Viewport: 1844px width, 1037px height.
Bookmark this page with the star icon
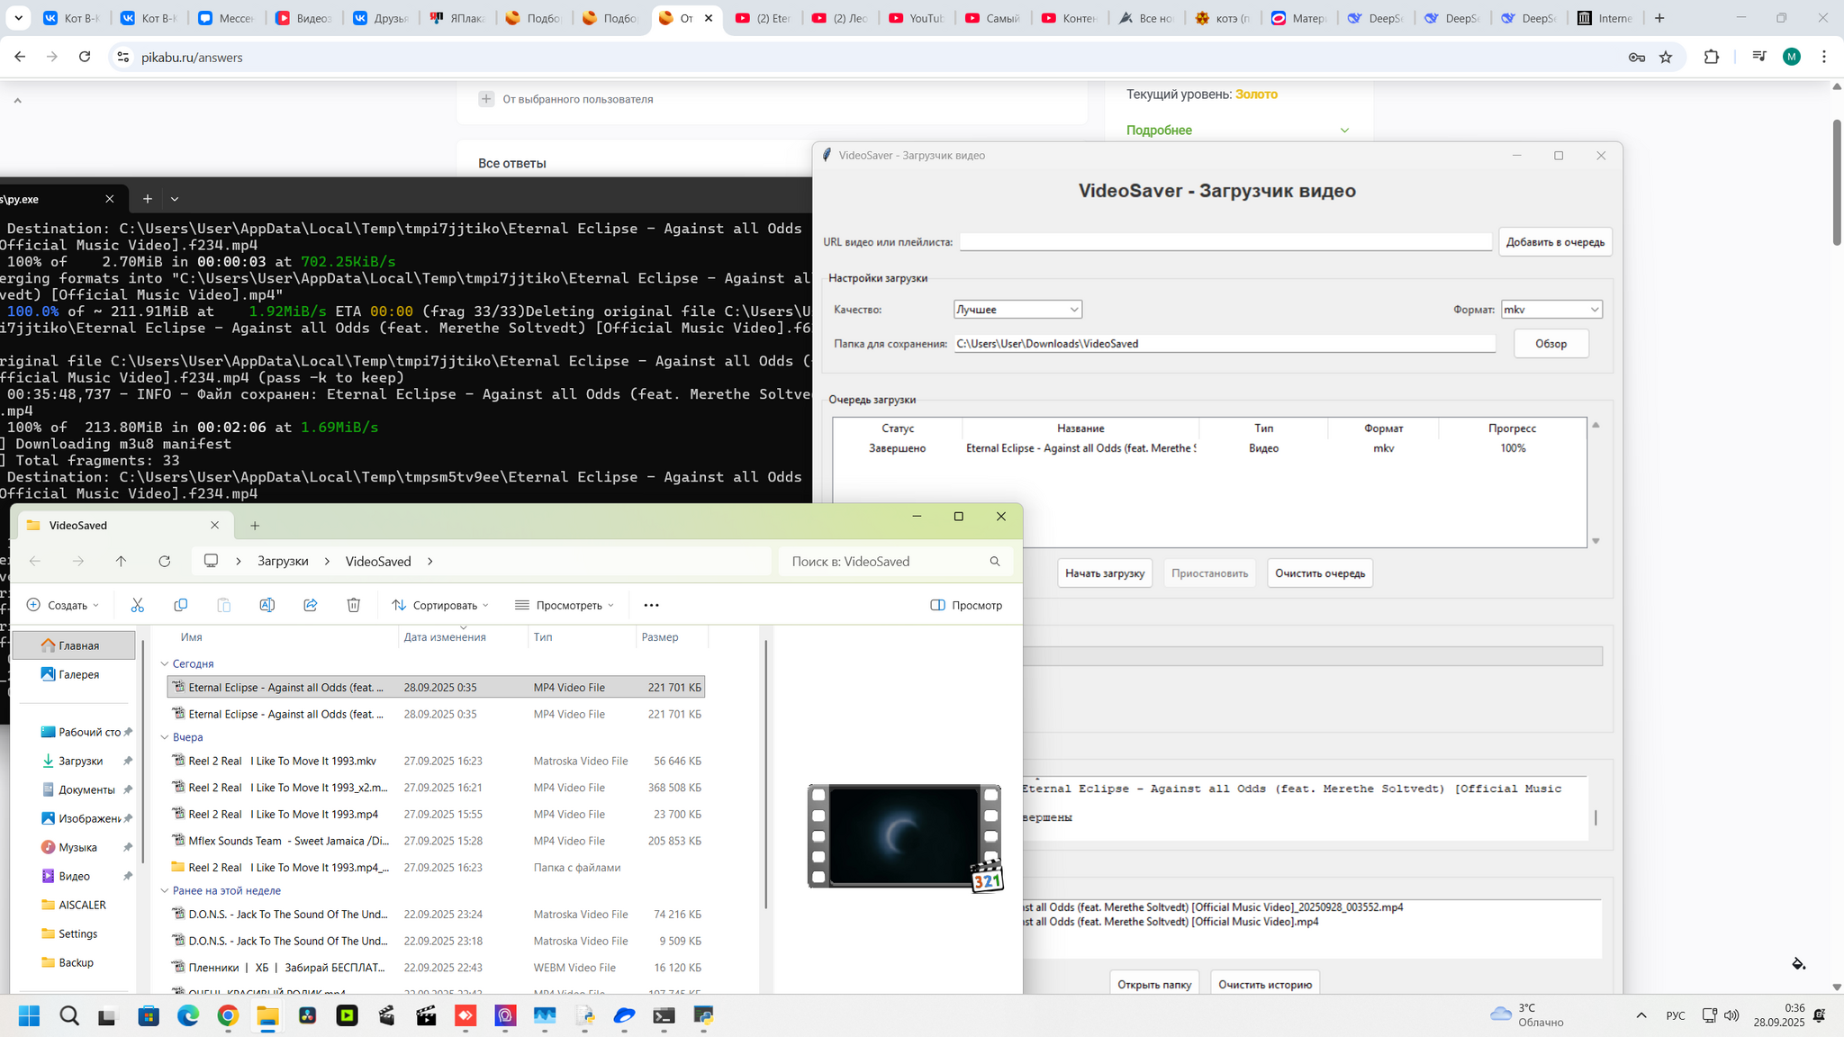click(1666, 57)
